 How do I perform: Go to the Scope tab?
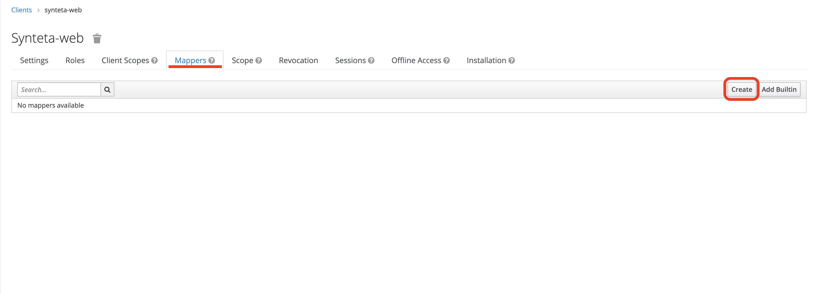(x=242, y=60)
